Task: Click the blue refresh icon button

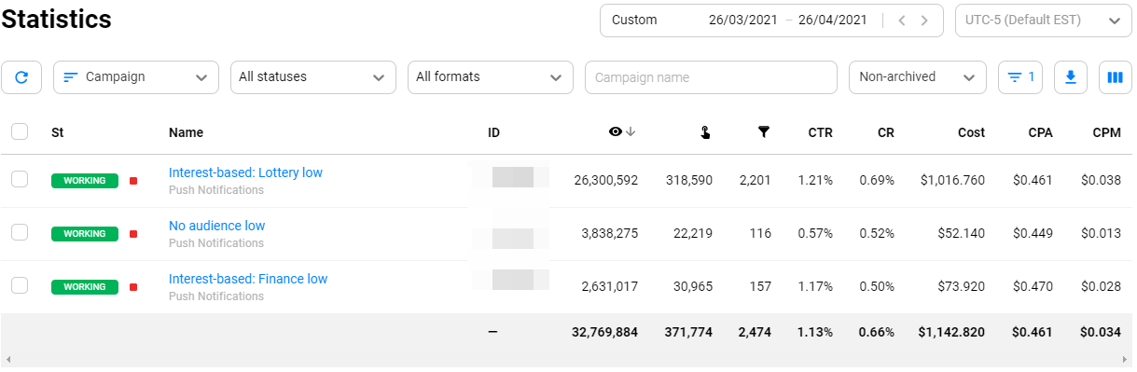Action: click(x=21, y=77)
